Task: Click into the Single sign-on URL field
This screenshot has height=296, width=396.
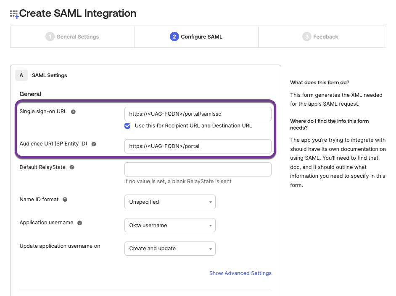Action: coord(198,114)
